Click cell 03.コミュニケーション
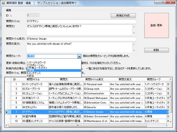 point(35,94)
